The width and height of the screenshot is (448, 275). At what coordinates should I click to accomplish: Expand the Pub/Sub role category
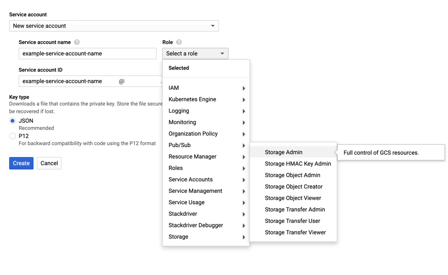(x=206, y=145)
